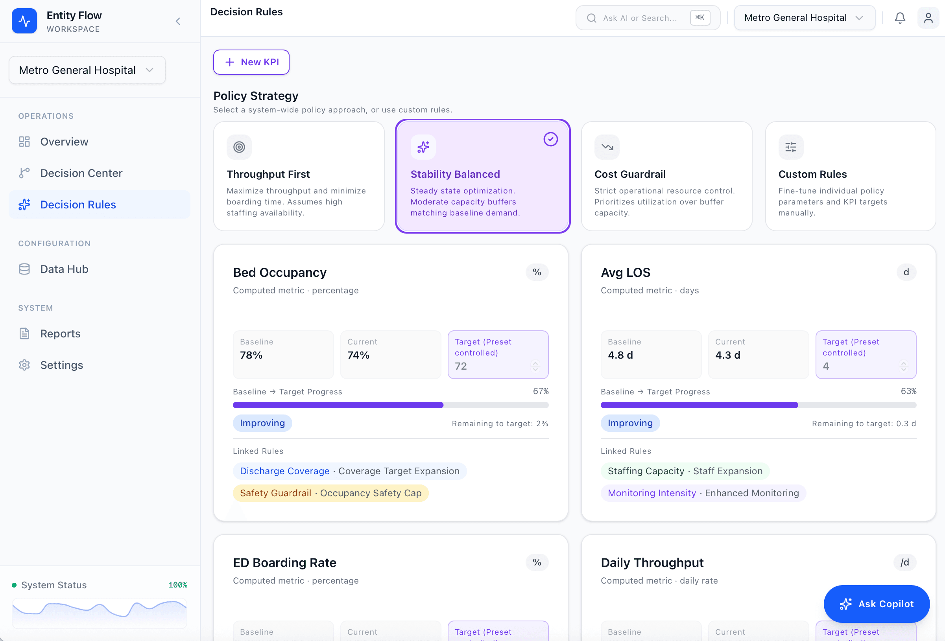Click the Entity Flow workspace logo icon
945x641 pixels.
point(24,21)
